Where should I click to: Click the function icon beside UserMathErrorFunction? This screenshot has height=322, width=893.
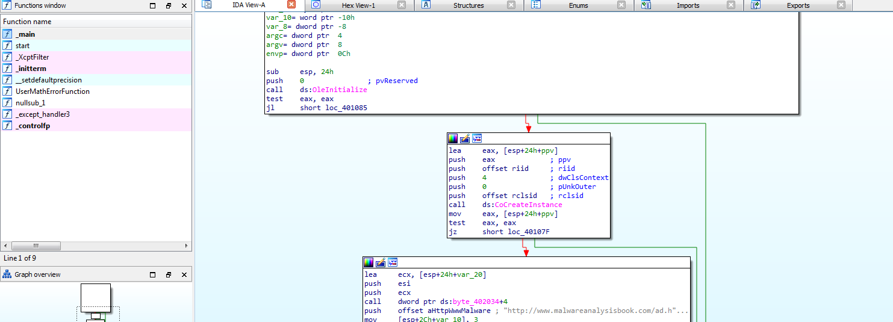click(7, 91)
